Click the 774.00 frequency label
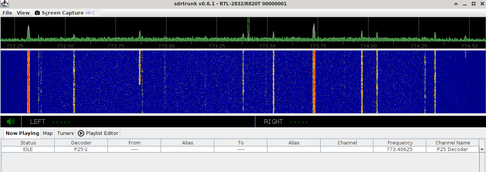Screen dimensions: 486x172 (x=369, y=46)
